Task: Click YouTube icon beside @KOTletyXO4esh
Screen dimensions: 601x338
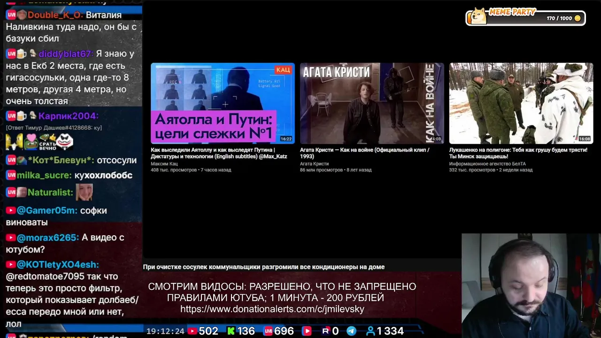Action: tap(11, 265)
